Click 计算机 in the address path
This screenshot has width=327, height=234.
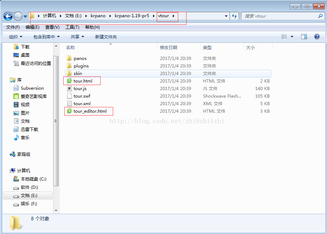(50, 16)
